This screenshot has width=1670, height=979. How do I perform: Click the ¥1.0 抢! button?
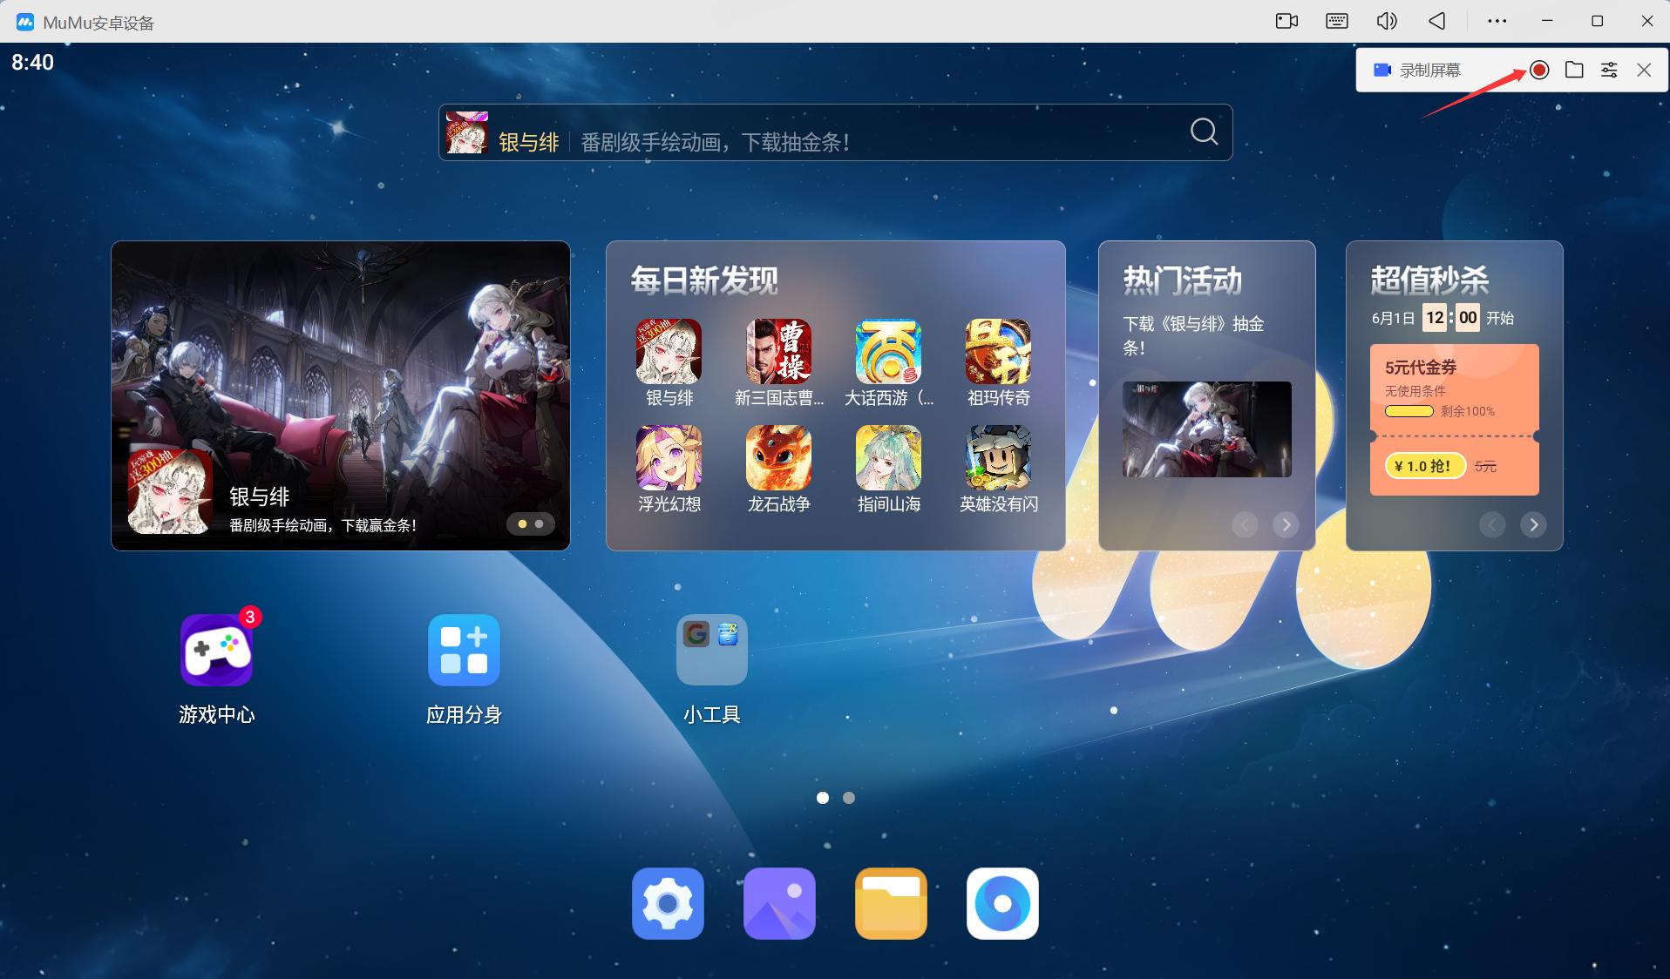pos(1425,466)
